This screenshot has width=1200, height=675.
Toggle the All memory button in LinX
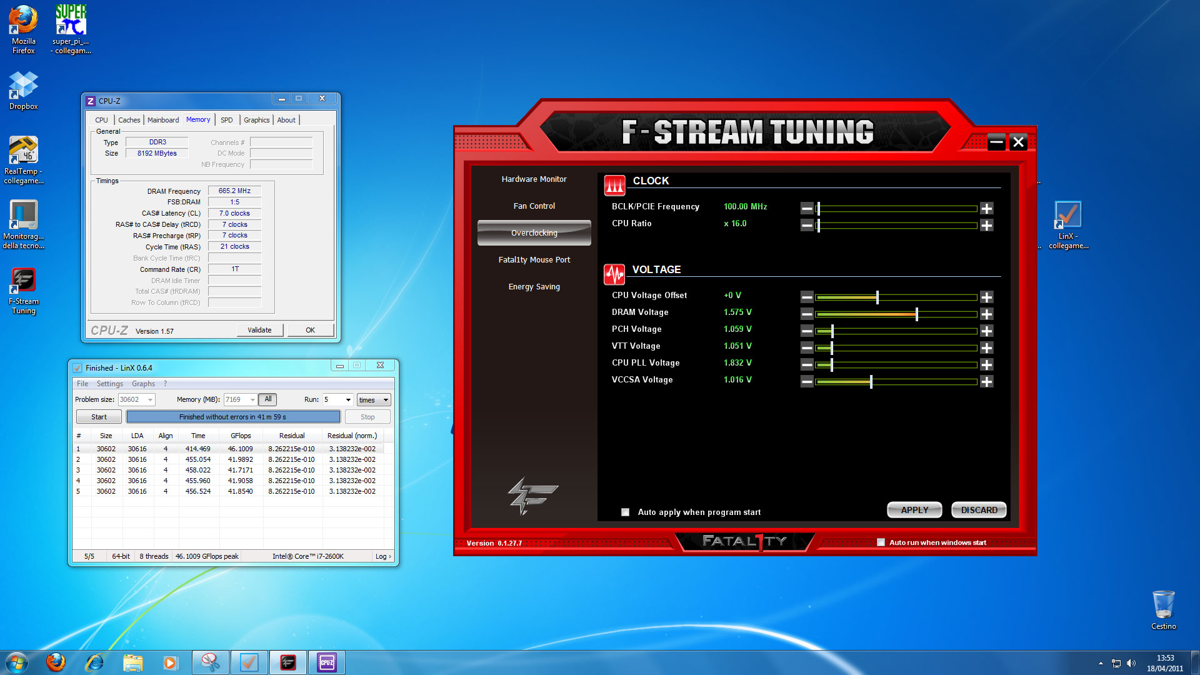pos(267,399)
